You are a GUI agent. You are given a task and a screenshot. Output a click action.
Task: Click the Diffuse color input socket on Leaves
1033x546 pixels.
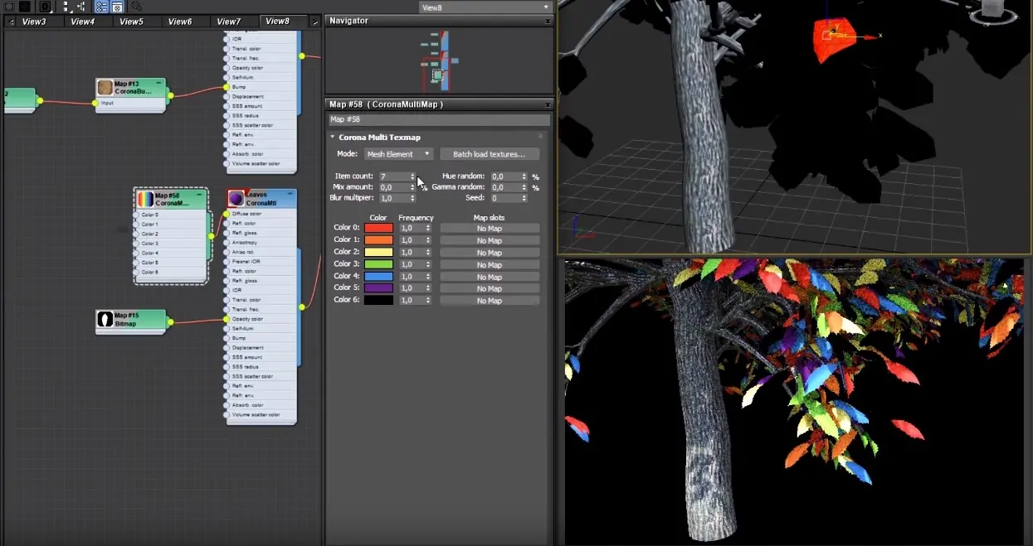[x=226, y=214]
